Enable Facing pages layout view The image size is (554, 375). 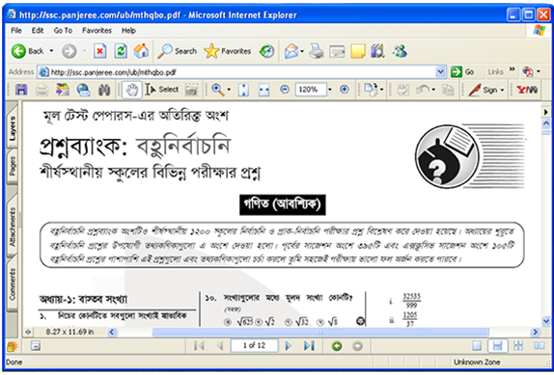coord(540,346)
